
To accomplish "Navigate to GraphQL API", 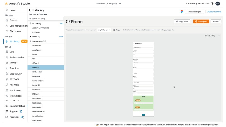I will pyautogui.click(x=16, y=74).
